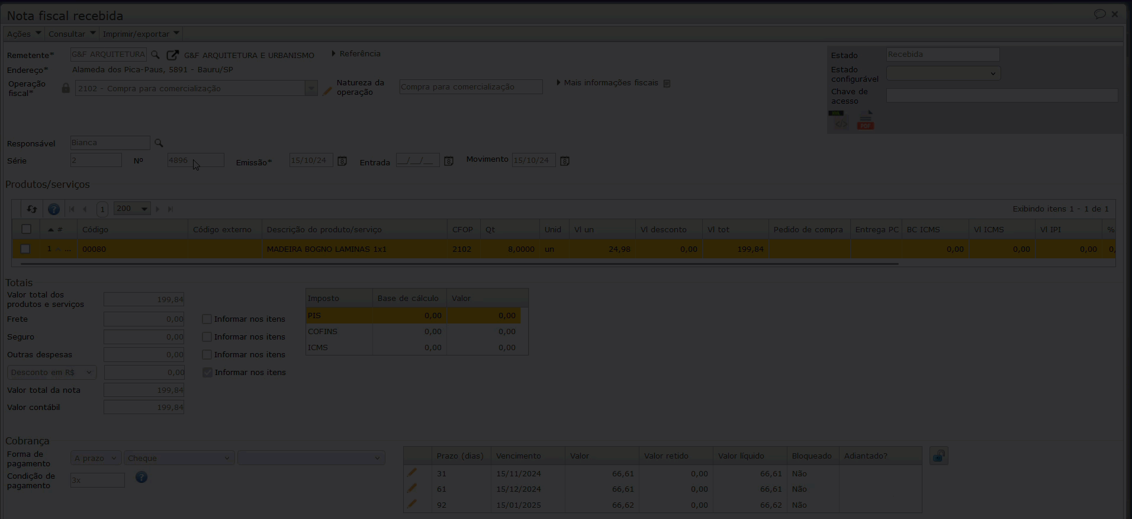This screenshot has width=1132, height=519.
Task: Open the A prazo payment dropdown
Action: (96, 458)
